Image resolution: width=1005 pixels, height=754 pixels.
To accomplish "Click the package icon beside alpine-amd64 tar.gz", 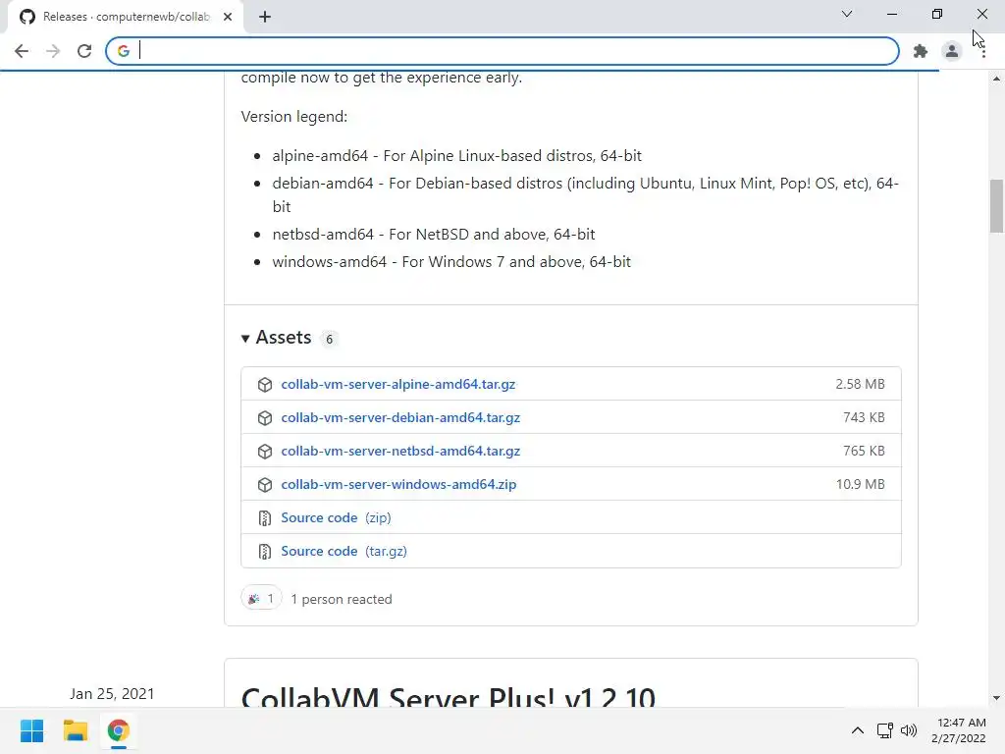I will tap(265, 384).
